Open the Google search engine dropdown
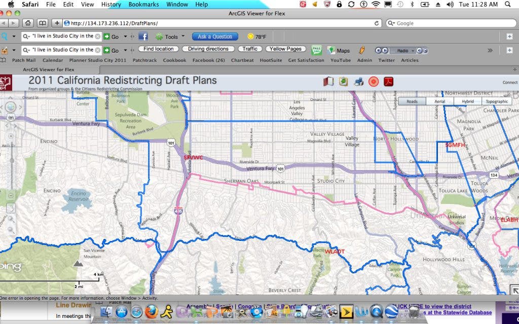519x324 pixels. tap(392, 23)
